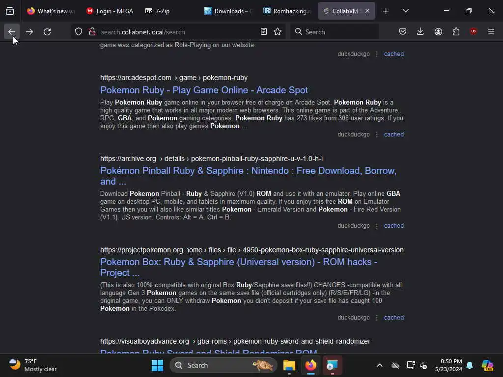The image size is (503, 377).
Task: Switch to the 7-Zip tab
Action: point(169,11)
